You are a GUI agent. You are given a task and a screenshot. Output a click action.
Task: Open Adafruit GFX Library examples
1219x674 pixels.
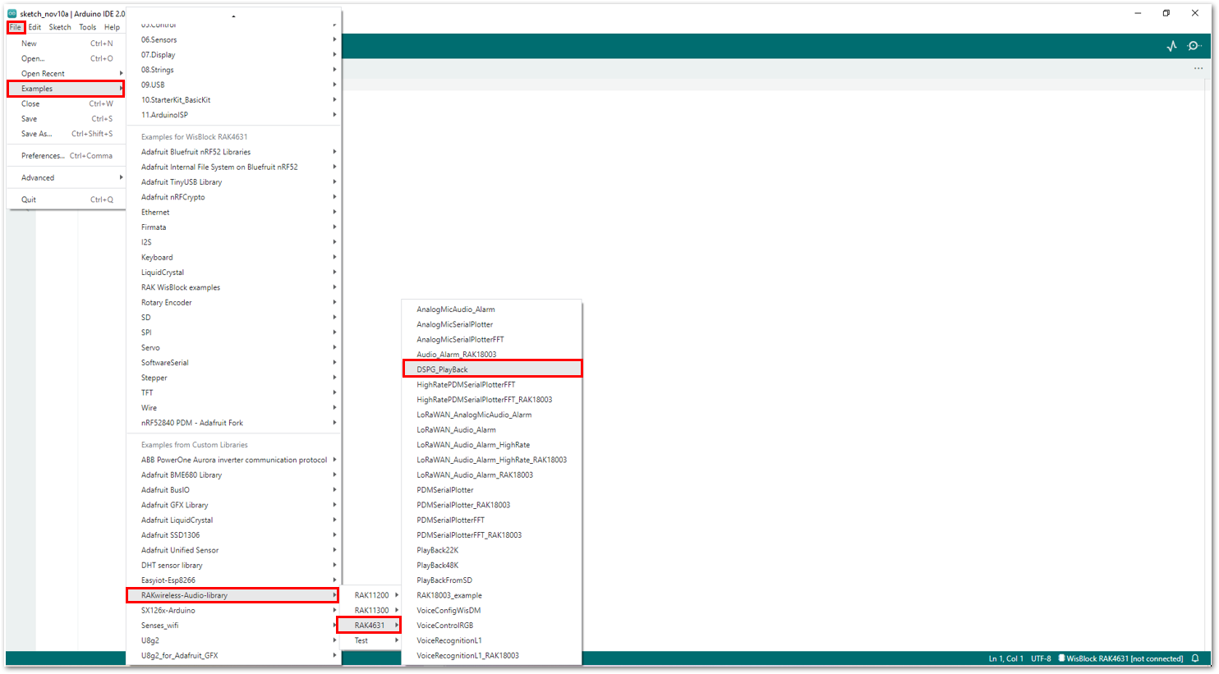click(234, 505)
